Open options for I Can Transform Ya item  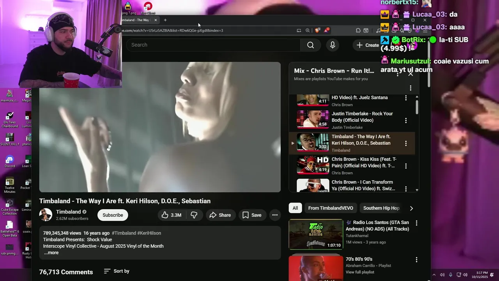[406, 189]
